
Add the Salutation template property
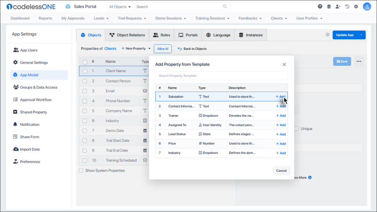(x=281, y=97)
